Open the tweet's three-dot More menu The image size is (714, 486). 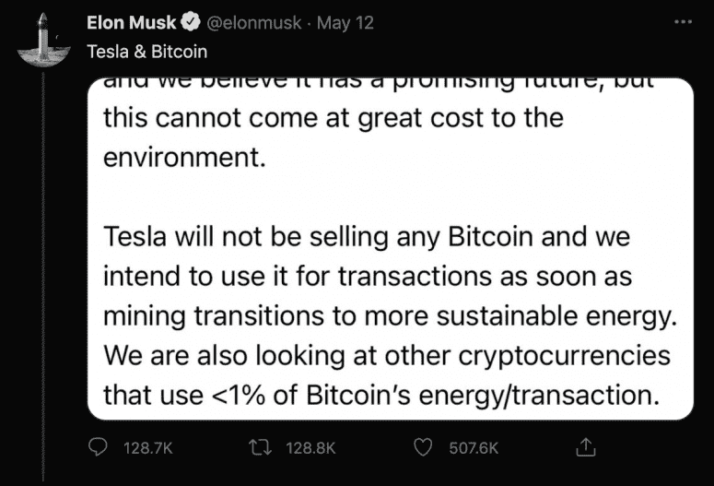pos(683,22)
